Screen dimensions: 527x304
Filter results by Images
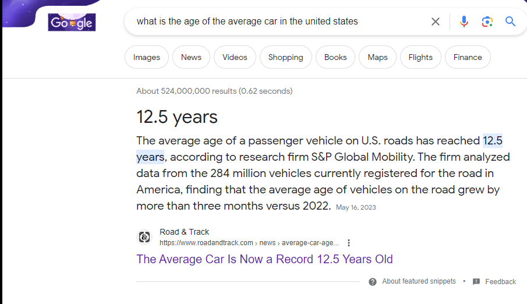pyautogui.click(x=147, y=58)
